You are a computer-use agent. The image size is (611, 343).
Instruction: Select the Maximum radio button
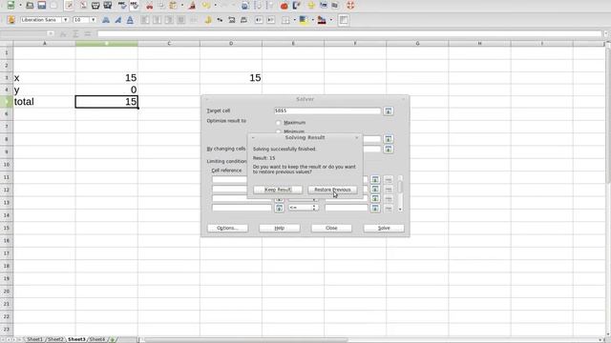click(x=278, y=123)
